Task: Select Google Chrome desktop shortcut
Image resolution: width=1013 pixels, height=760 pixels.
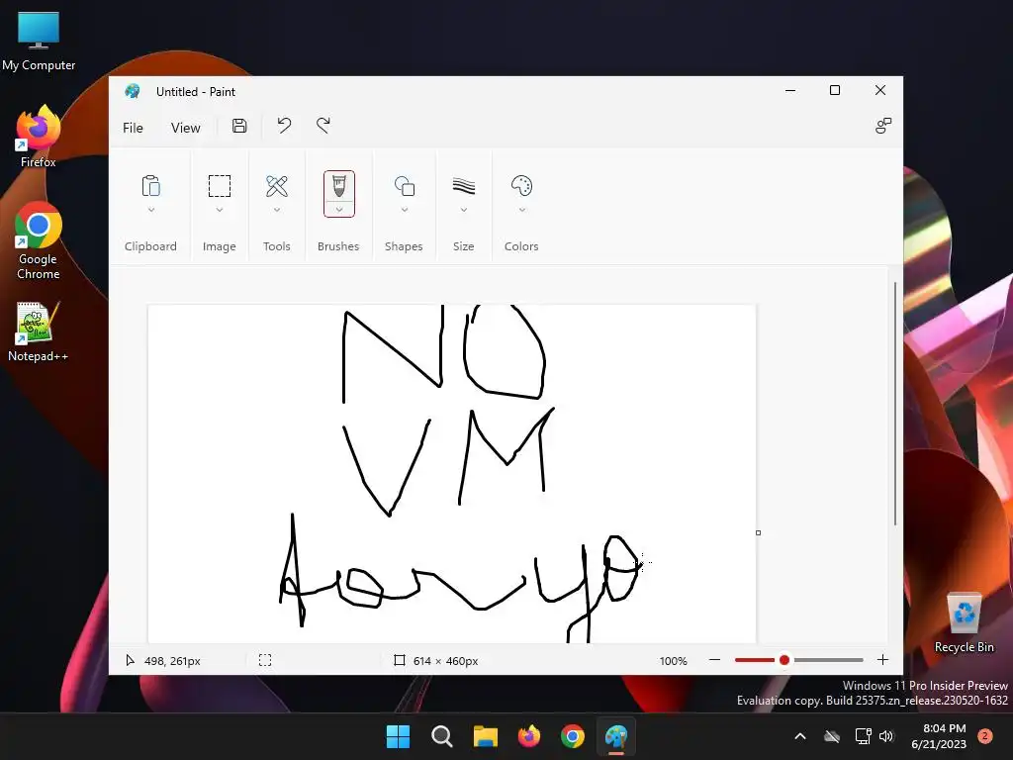Action: point(39,241)
